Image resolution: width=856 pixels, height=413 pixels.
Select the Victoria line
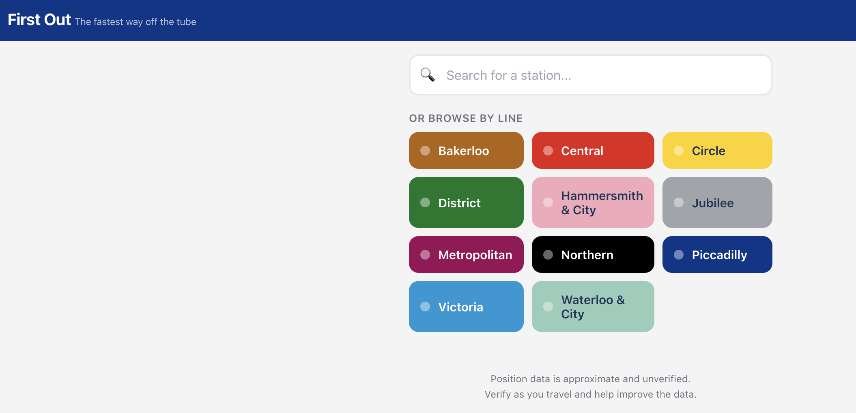[466, 307]
